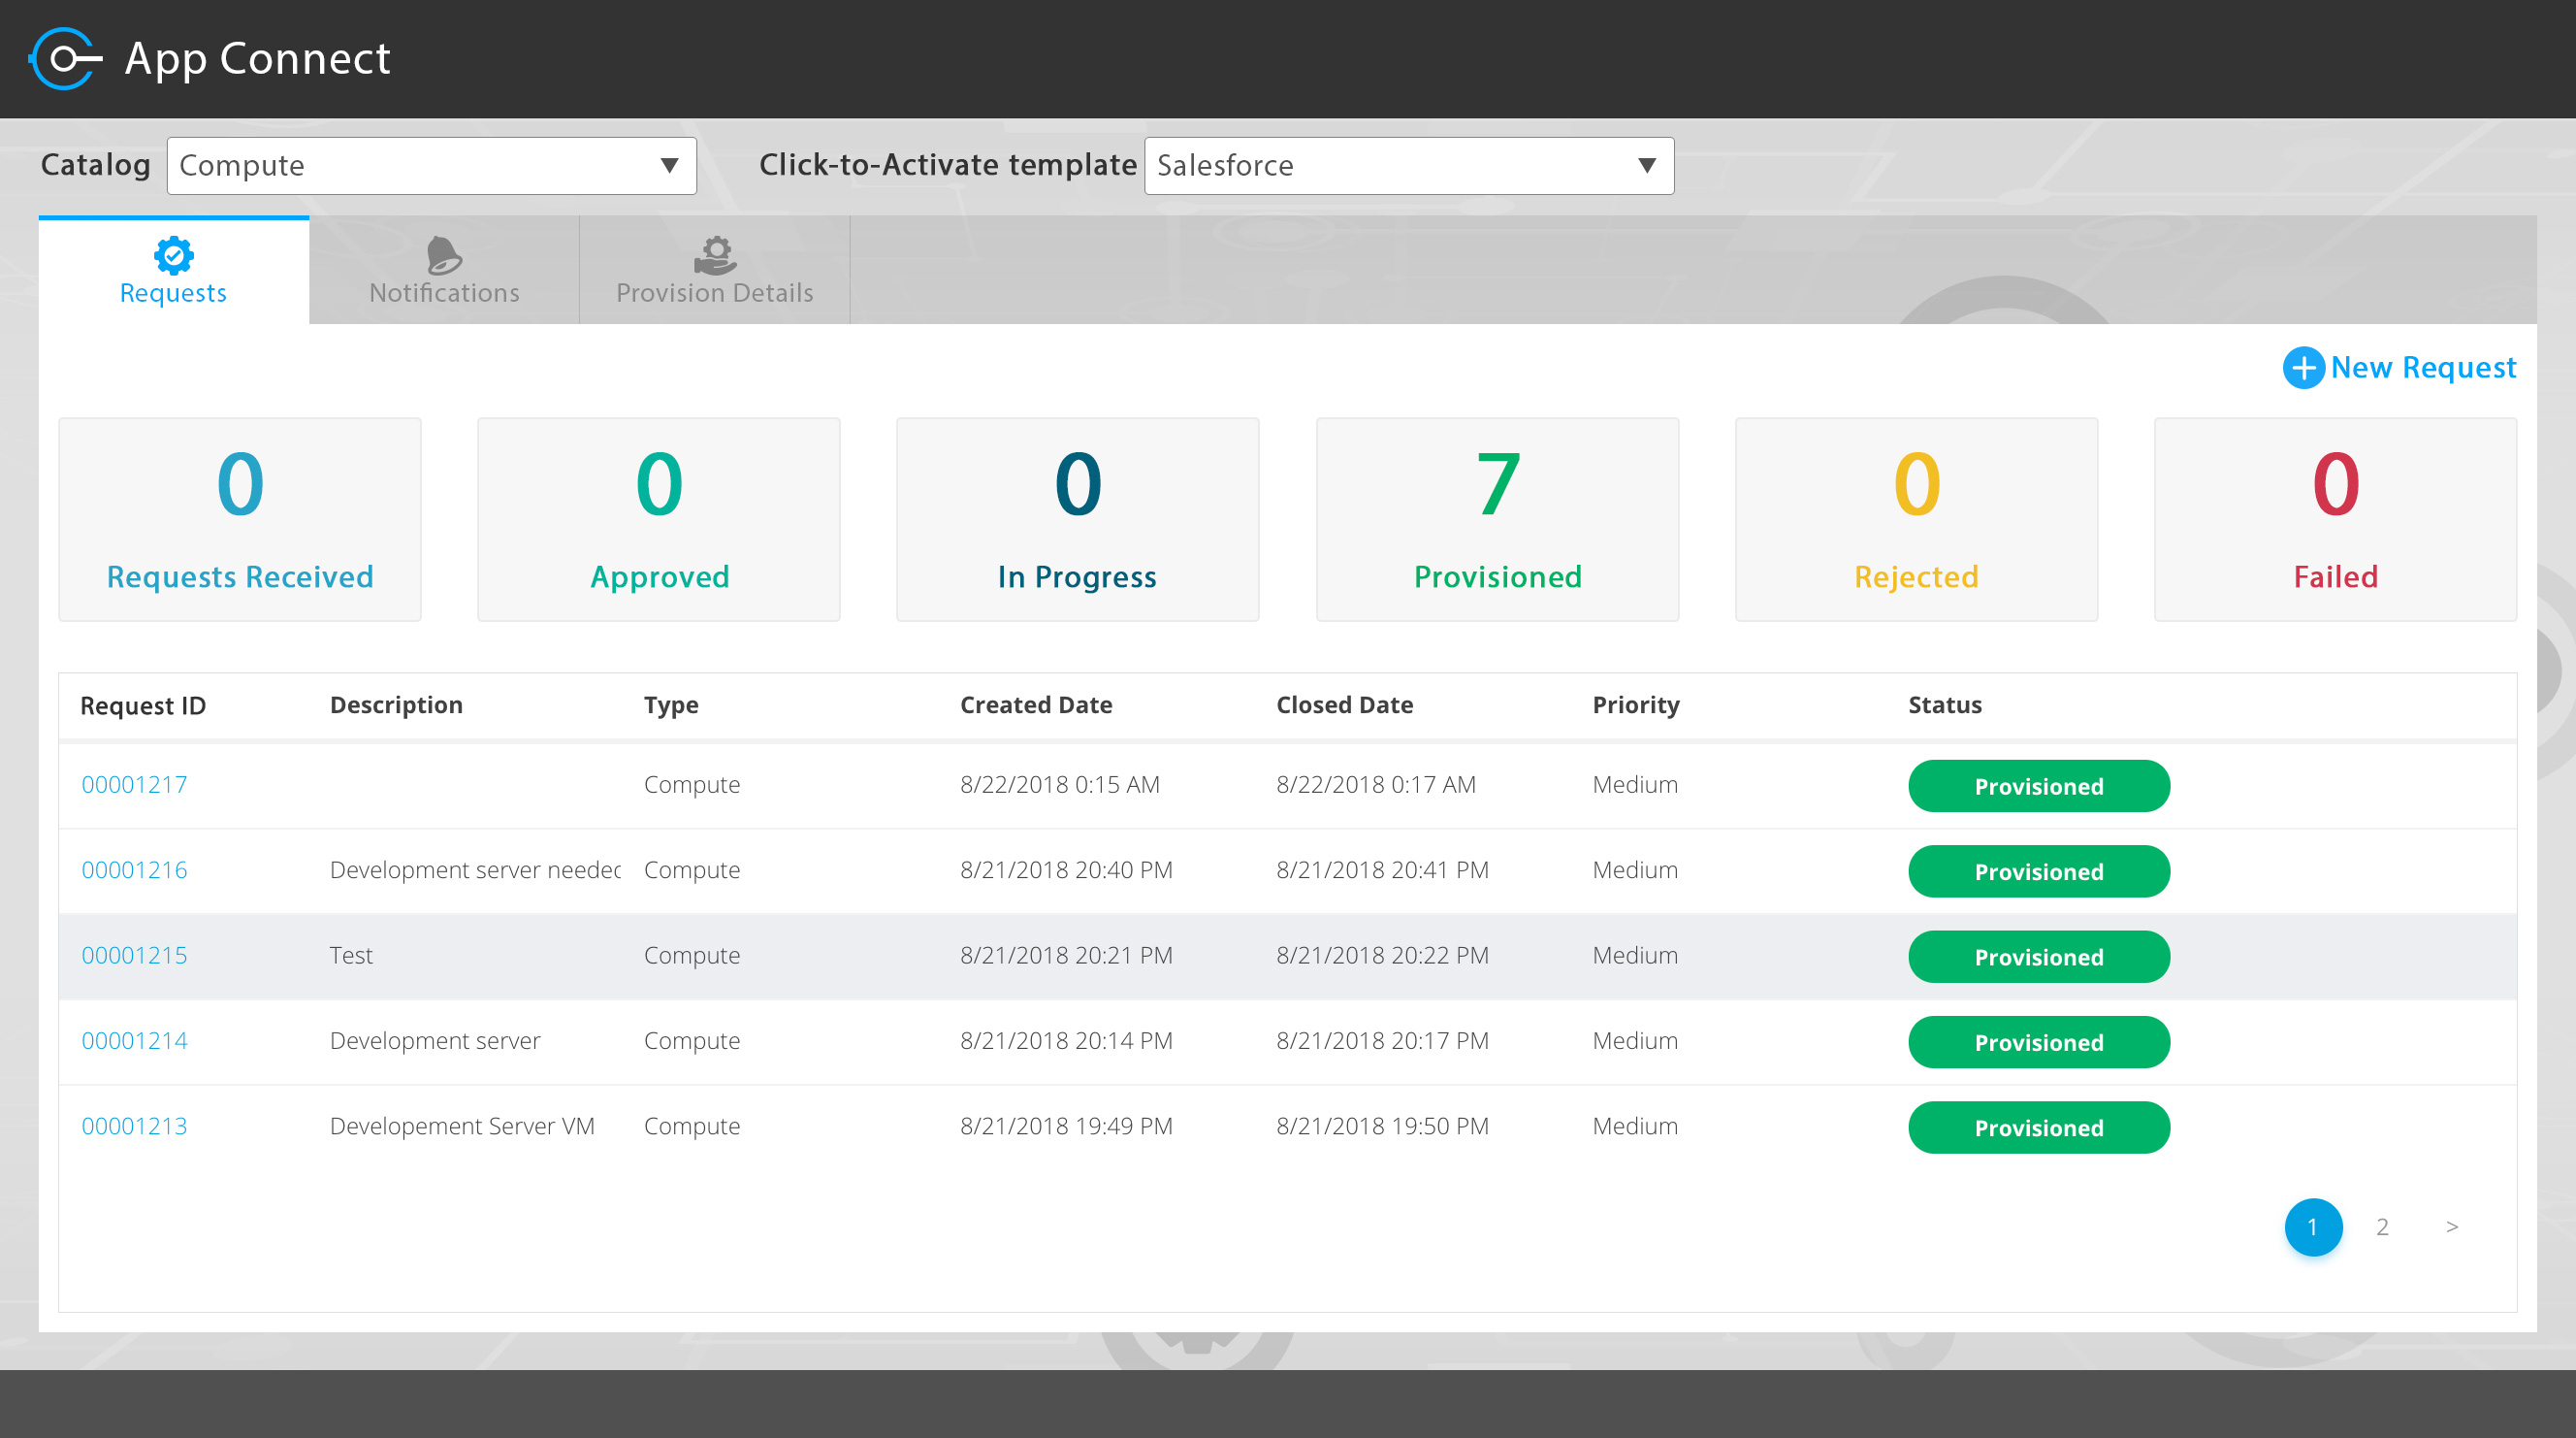The image size is (2576, 1438).
Task: Open request 00001215 link
Action: point(134,956)
